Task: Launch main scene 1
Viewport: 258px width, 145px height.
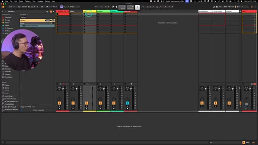Action: click(x=243, y=14)
